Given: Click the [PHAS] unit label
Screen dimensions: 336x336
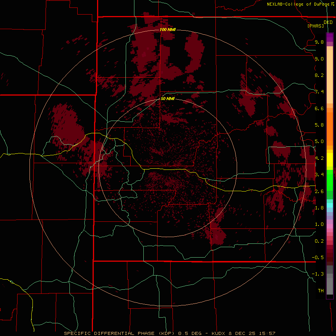Looking at the screenshot, I should (315, 26).
